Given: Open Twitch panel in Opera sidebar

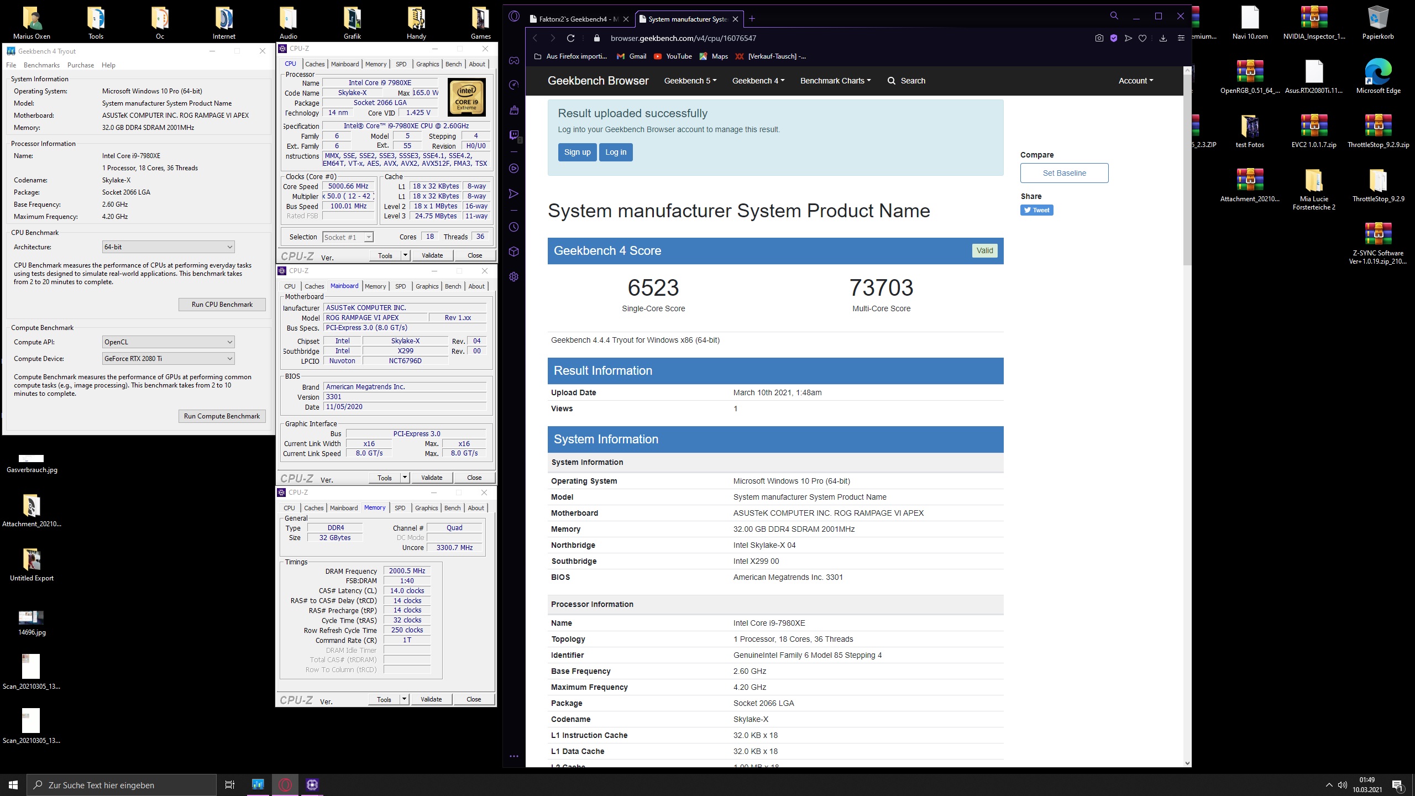Looking at the screenshot, I should [x=513, y=135].
